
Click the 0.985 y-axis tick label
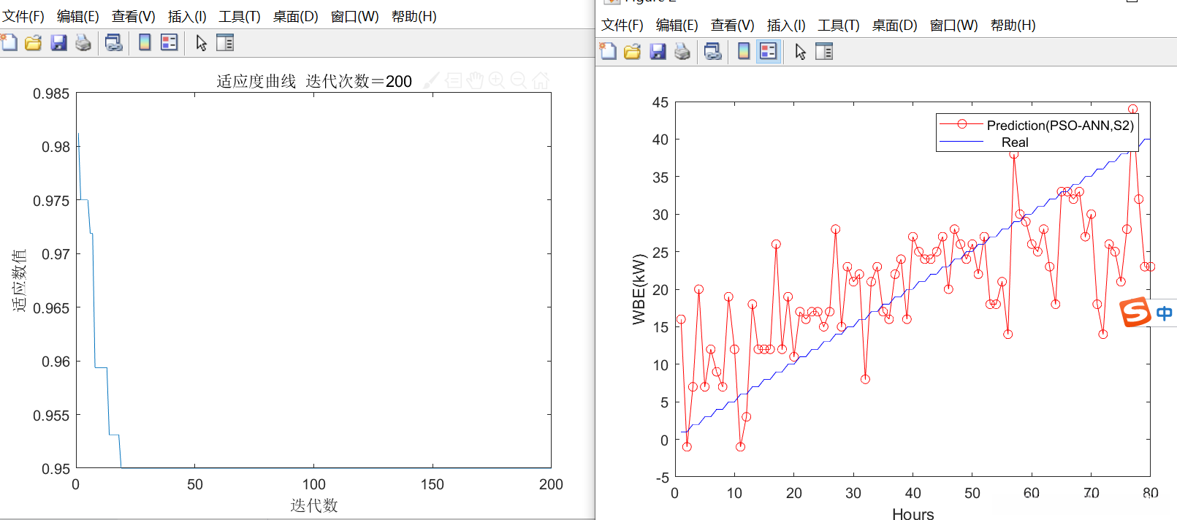[x=51, y=93]
